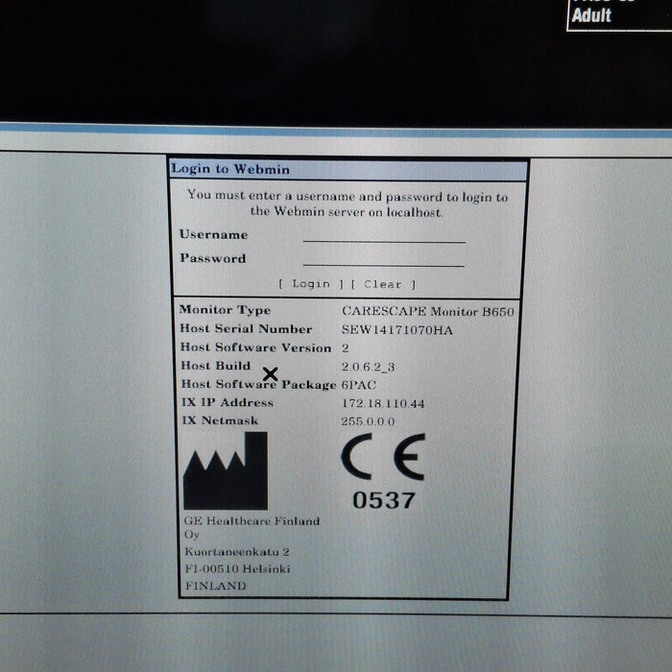Click the Kuortaneenkatu 2 address line
Viewport: 672px width, 672px height.
(237, 552)
